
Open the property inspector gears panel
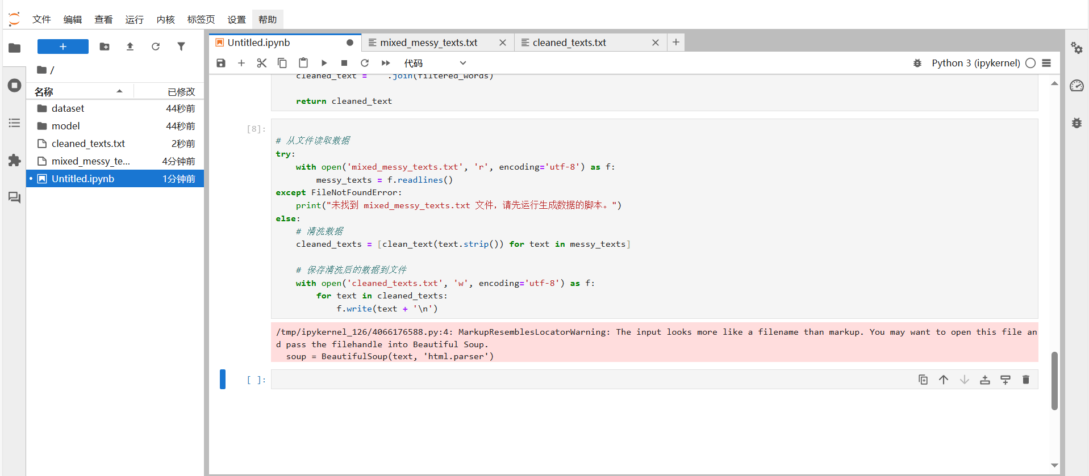1077,48
